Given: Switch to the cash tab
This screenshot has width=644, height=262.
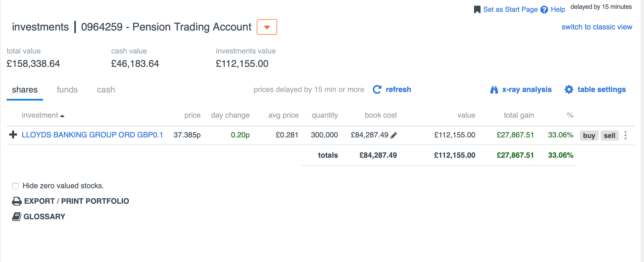Looking at the screenshot, I should pos(106,90).
